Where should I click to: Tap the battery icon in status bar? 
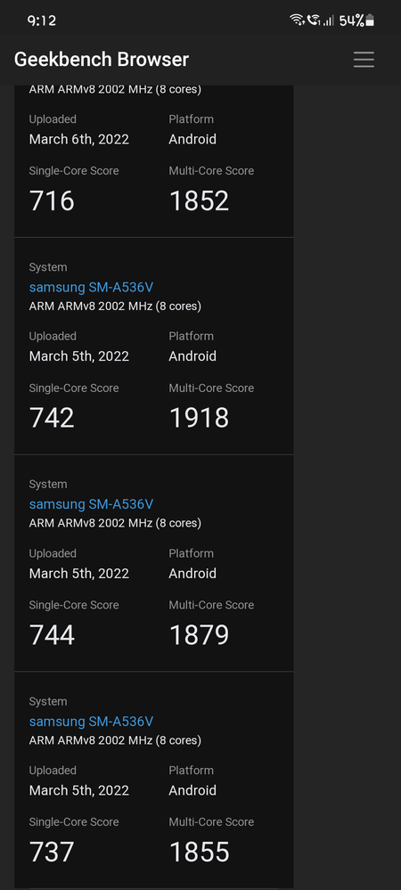pyautogui.click(x=370, y=21)
